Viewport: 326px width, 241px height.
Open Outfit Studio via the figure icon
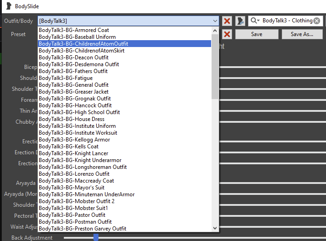[x=240, y=21]
